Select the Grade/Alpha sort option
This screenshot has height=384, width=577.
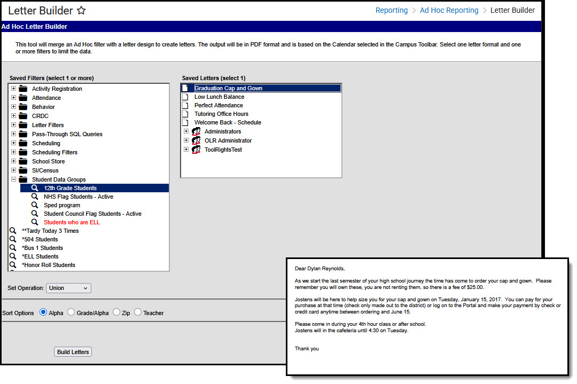click(71, 312)
